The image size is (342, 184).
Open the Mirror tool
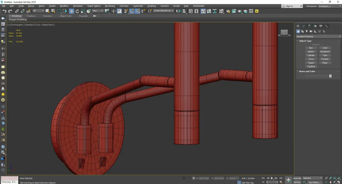pos(178,11)
